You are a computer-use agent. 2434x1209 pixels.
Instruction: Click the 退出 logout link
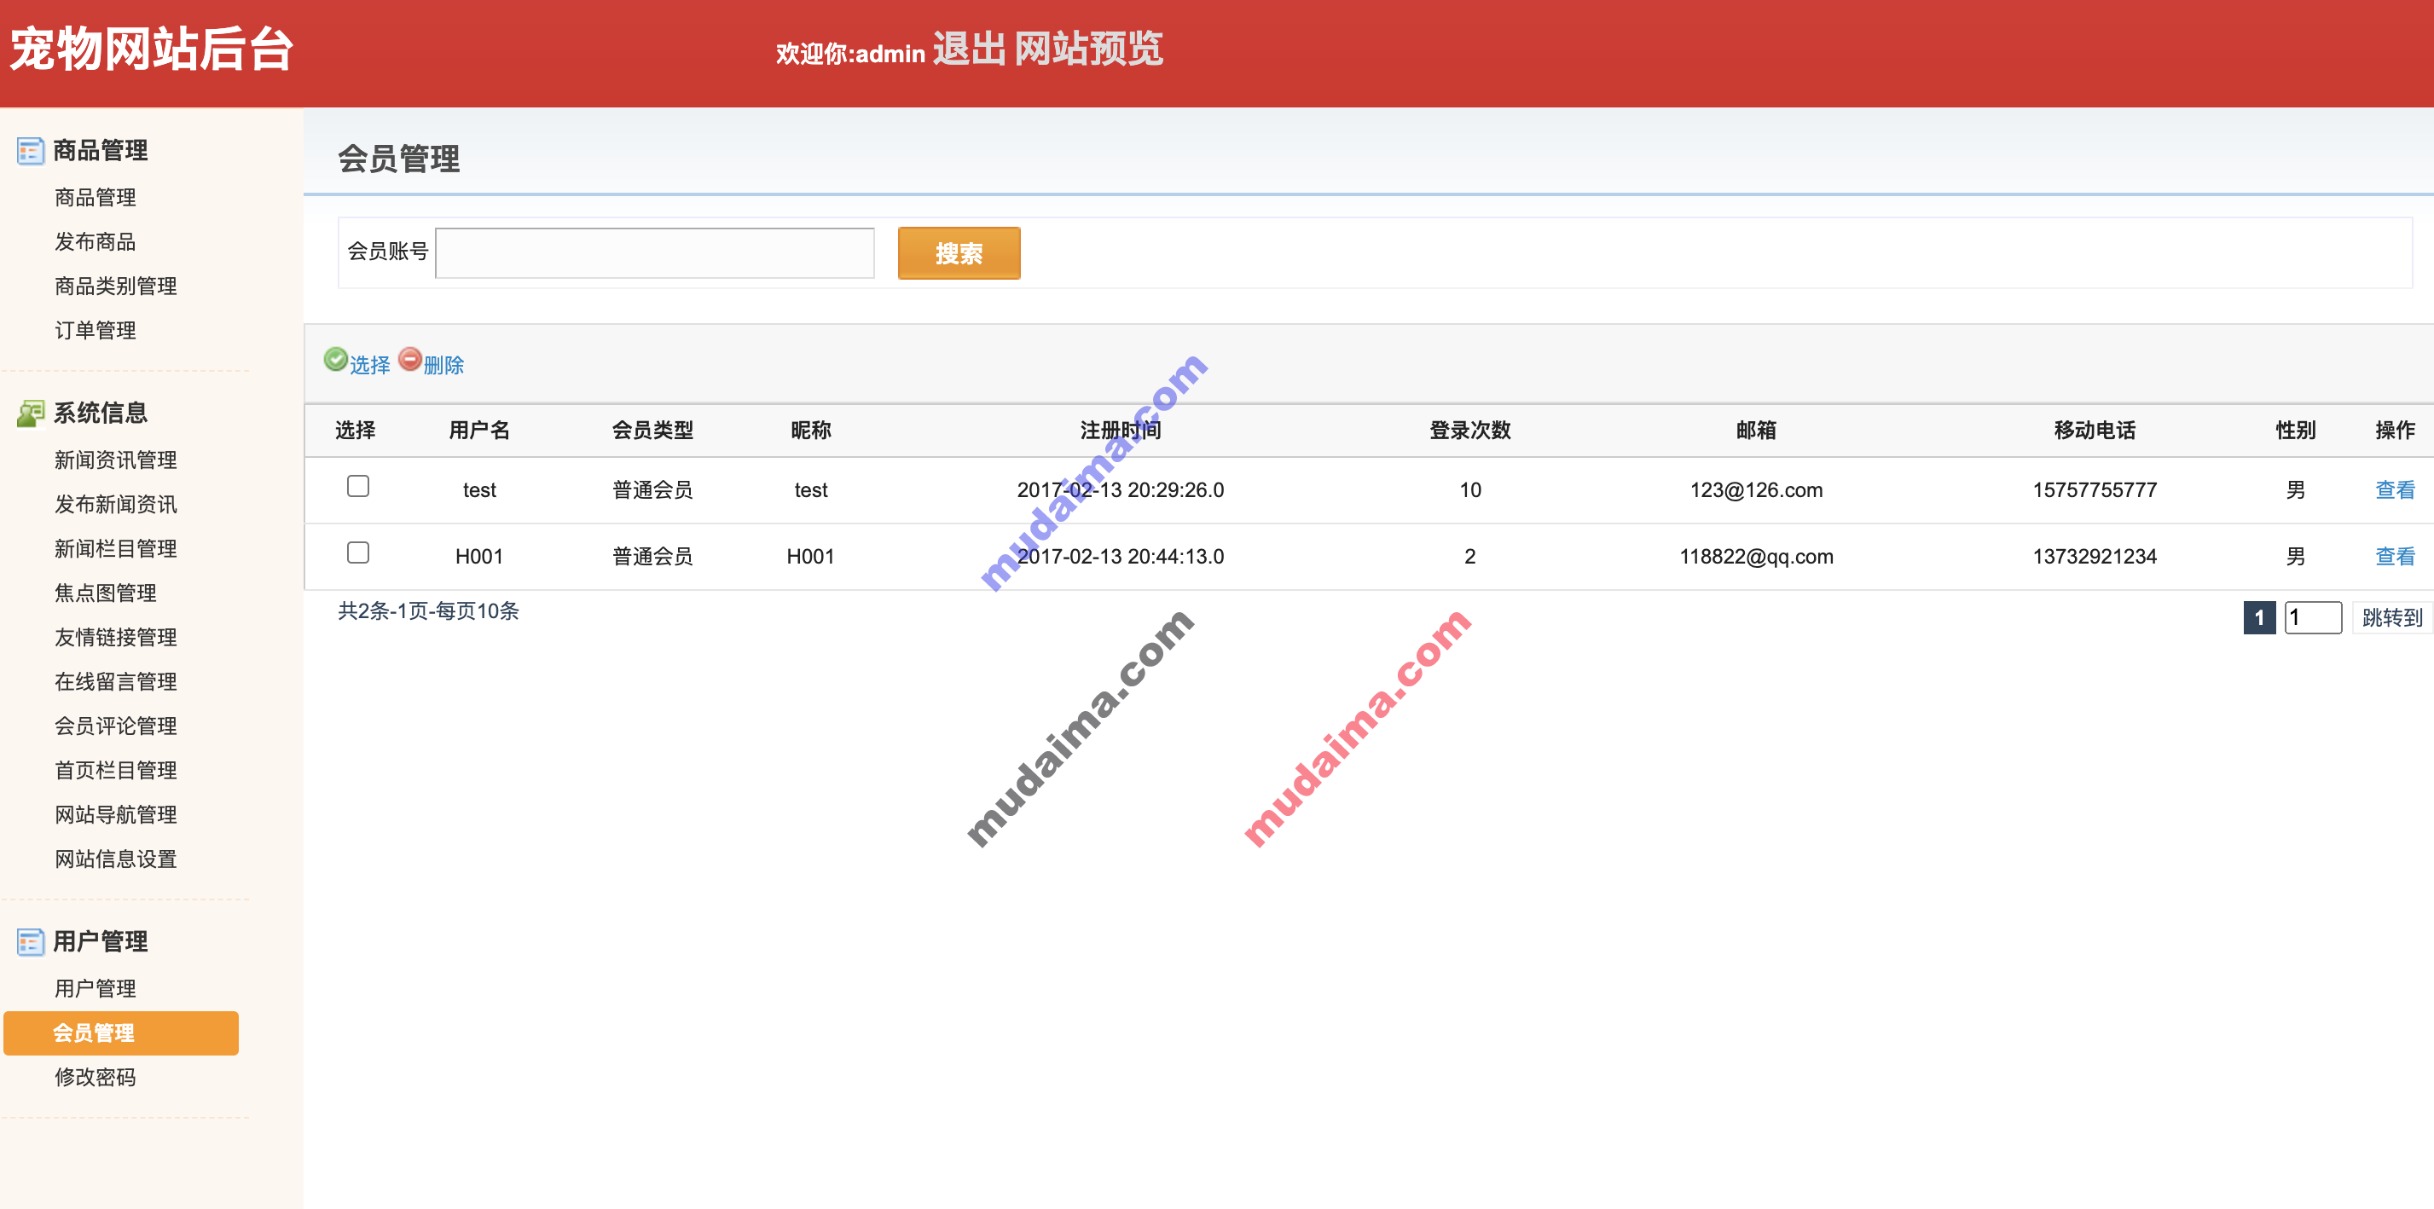point(970,49)
